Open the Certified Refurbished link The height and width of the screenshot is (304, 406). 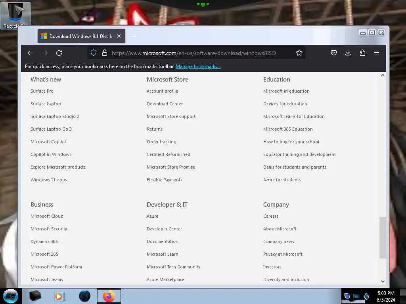[169, 154]
